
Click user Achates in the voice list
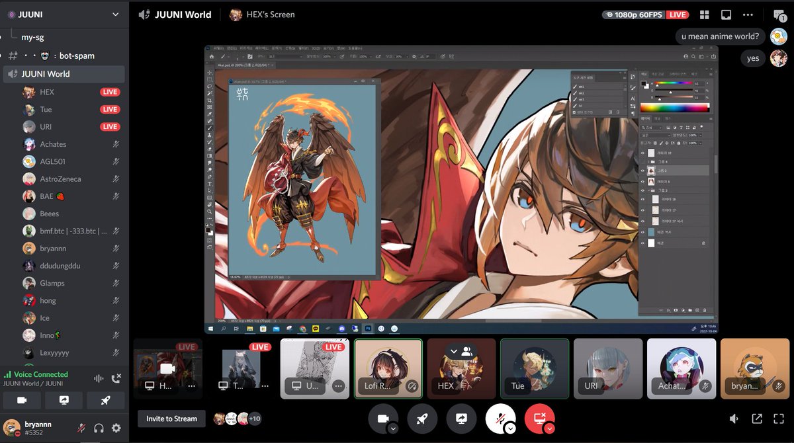pos(53,144)
